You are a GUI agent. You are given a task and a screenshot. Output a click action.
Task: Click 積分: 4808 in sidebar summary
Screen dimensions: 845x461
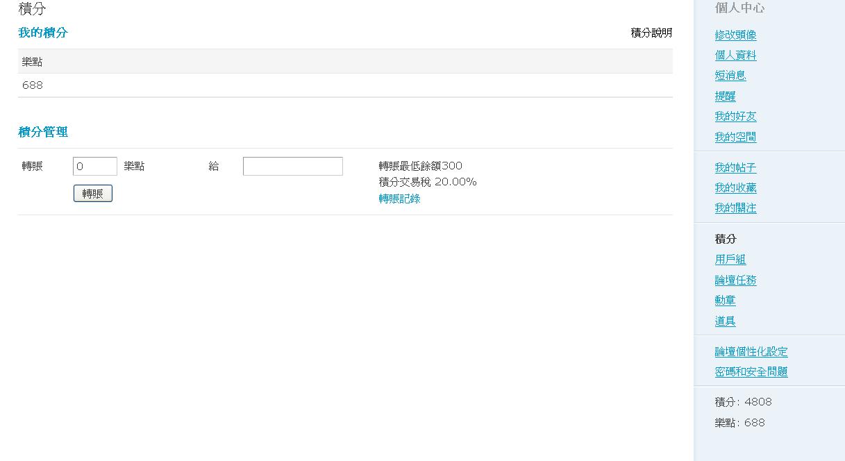743,402
